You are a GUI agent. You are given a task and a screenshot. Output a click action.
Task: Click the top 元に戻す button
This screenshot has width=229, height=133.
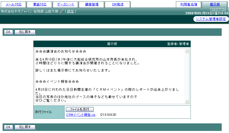(x=25, y=32)
